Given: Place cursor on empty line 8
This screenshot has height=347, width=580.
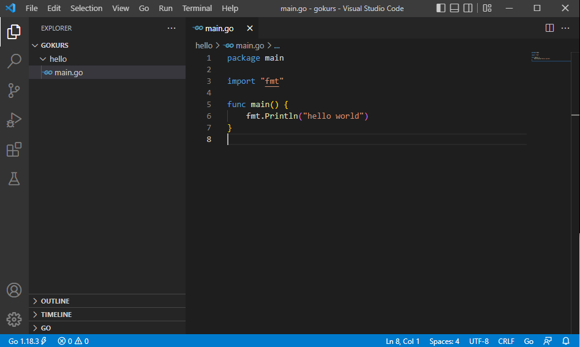Looking at the screenshot, I should [x=377, y=140].
